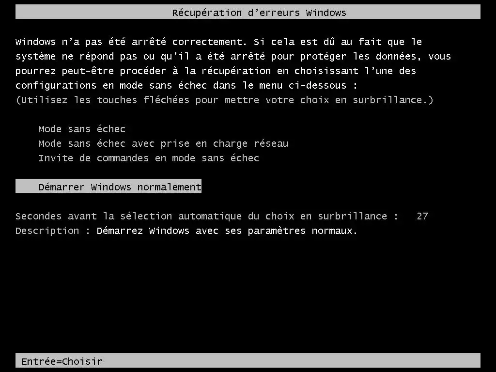Click the word "Invite" in the third boot option
Screen dimensions: 496x372
pos(56,158)
